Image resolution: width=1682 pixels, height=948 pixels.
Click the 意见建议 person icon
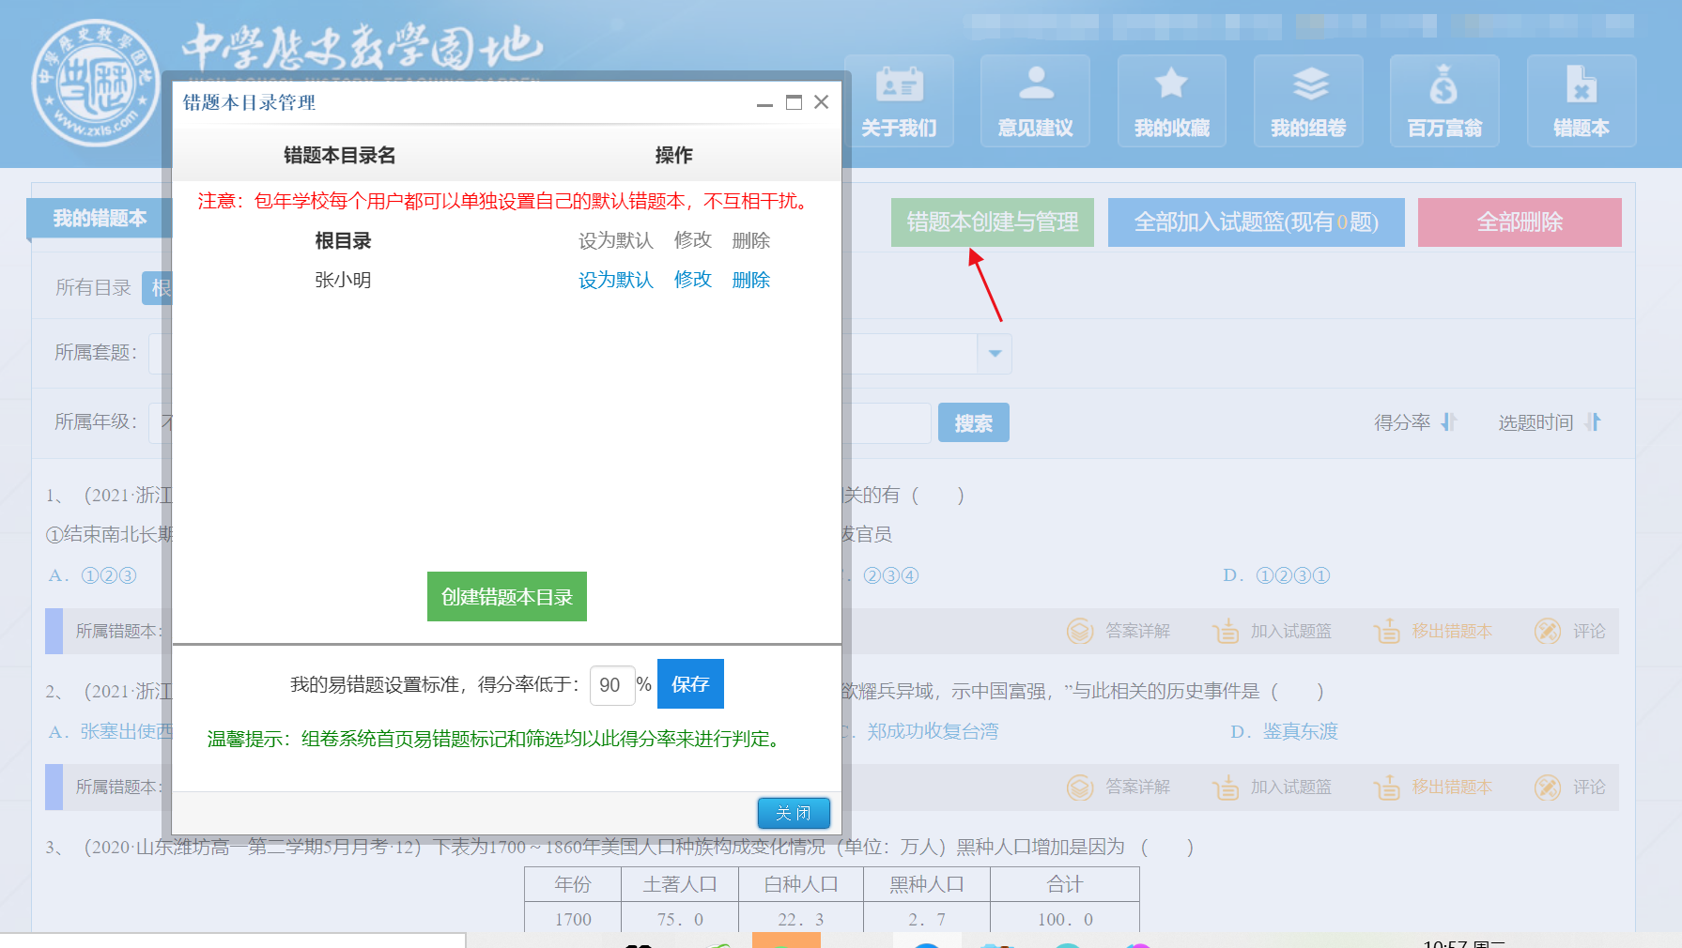(1035, 84)
